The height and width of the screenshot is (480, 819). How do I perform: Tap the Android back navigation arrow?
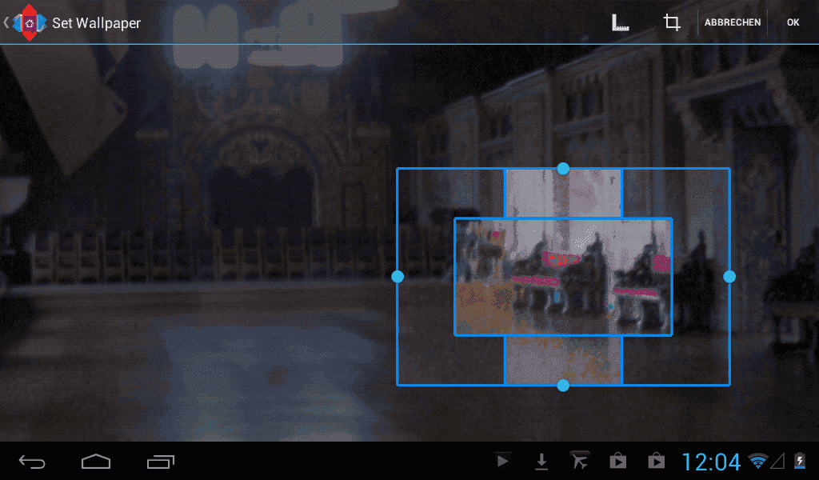click(x=32, y=462)
